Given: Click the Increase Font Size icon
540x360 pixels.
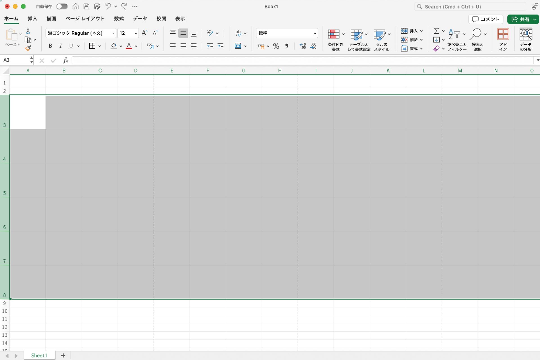Looking at the screenshot, I should pos(144,33).
